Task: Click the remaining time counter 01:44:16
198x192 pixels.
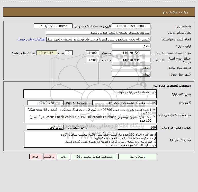Action: click(x=47, y=53)
